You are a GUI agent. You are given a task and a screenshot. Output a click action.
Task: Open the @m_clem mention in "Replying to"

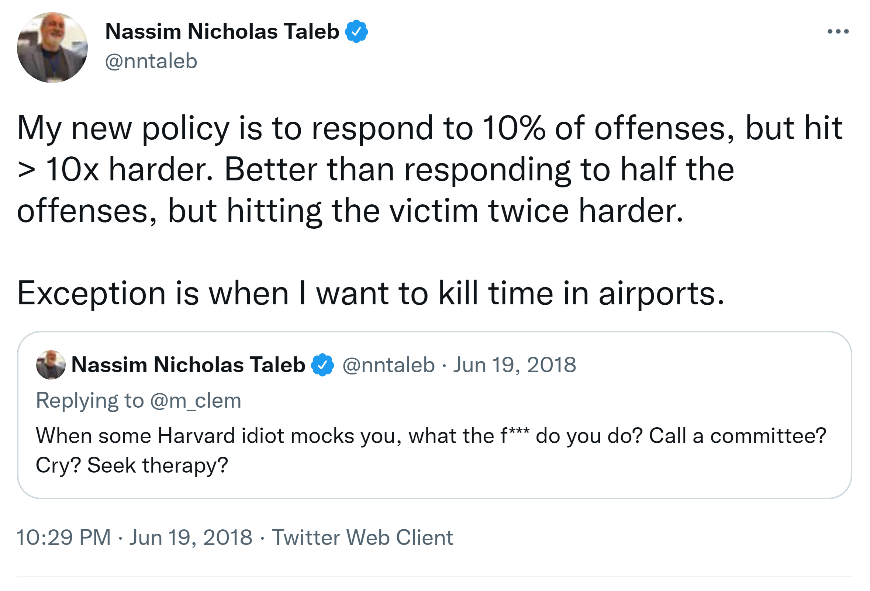(x=196, y=401)
